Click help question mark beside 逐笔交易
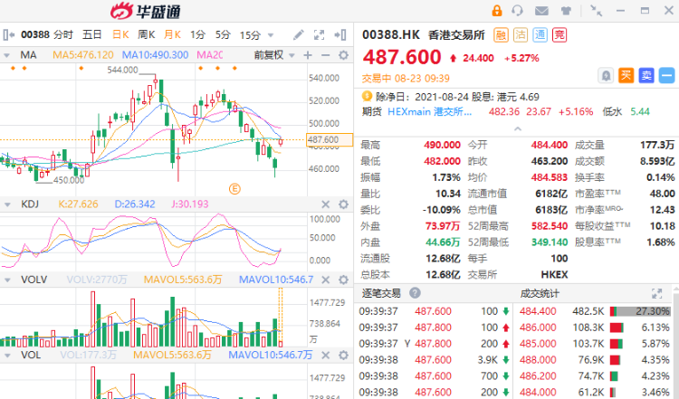 tap(415, 293)
